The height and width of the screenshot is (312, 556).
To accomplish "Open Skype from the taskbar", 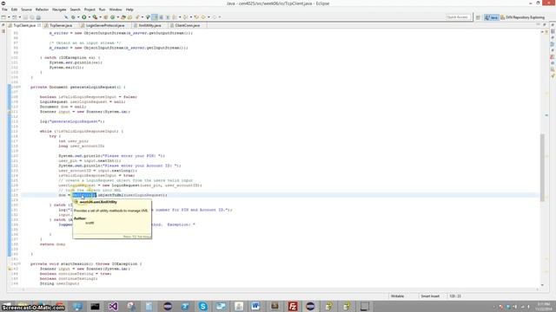I will (x=202, y=306).
